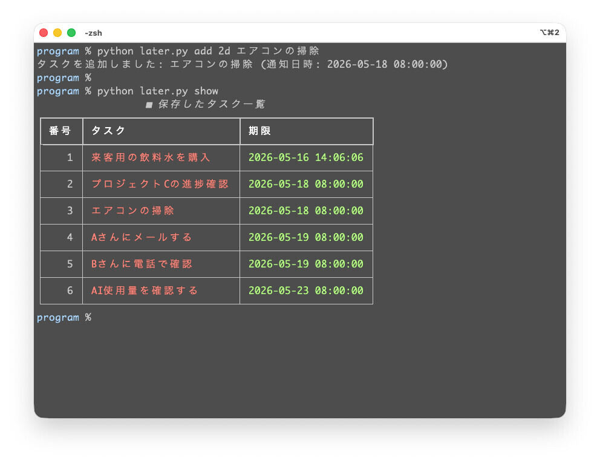
Task: Click the red close window button
Action: 44,33
